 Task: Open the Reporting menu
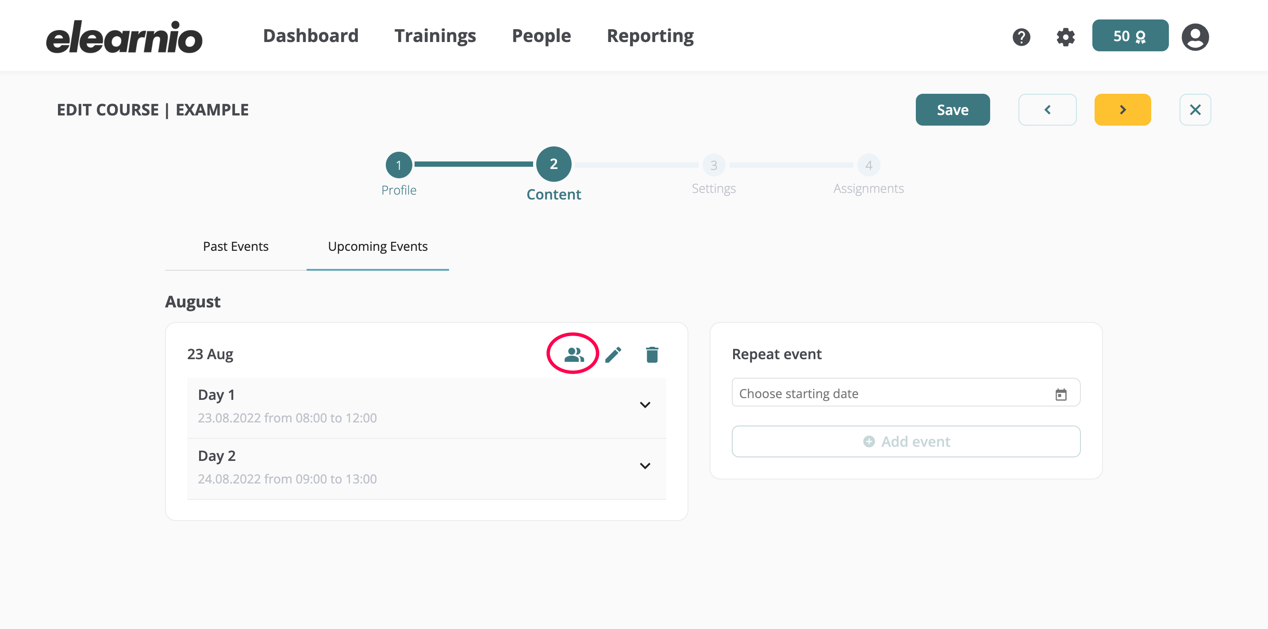[650, 36]
